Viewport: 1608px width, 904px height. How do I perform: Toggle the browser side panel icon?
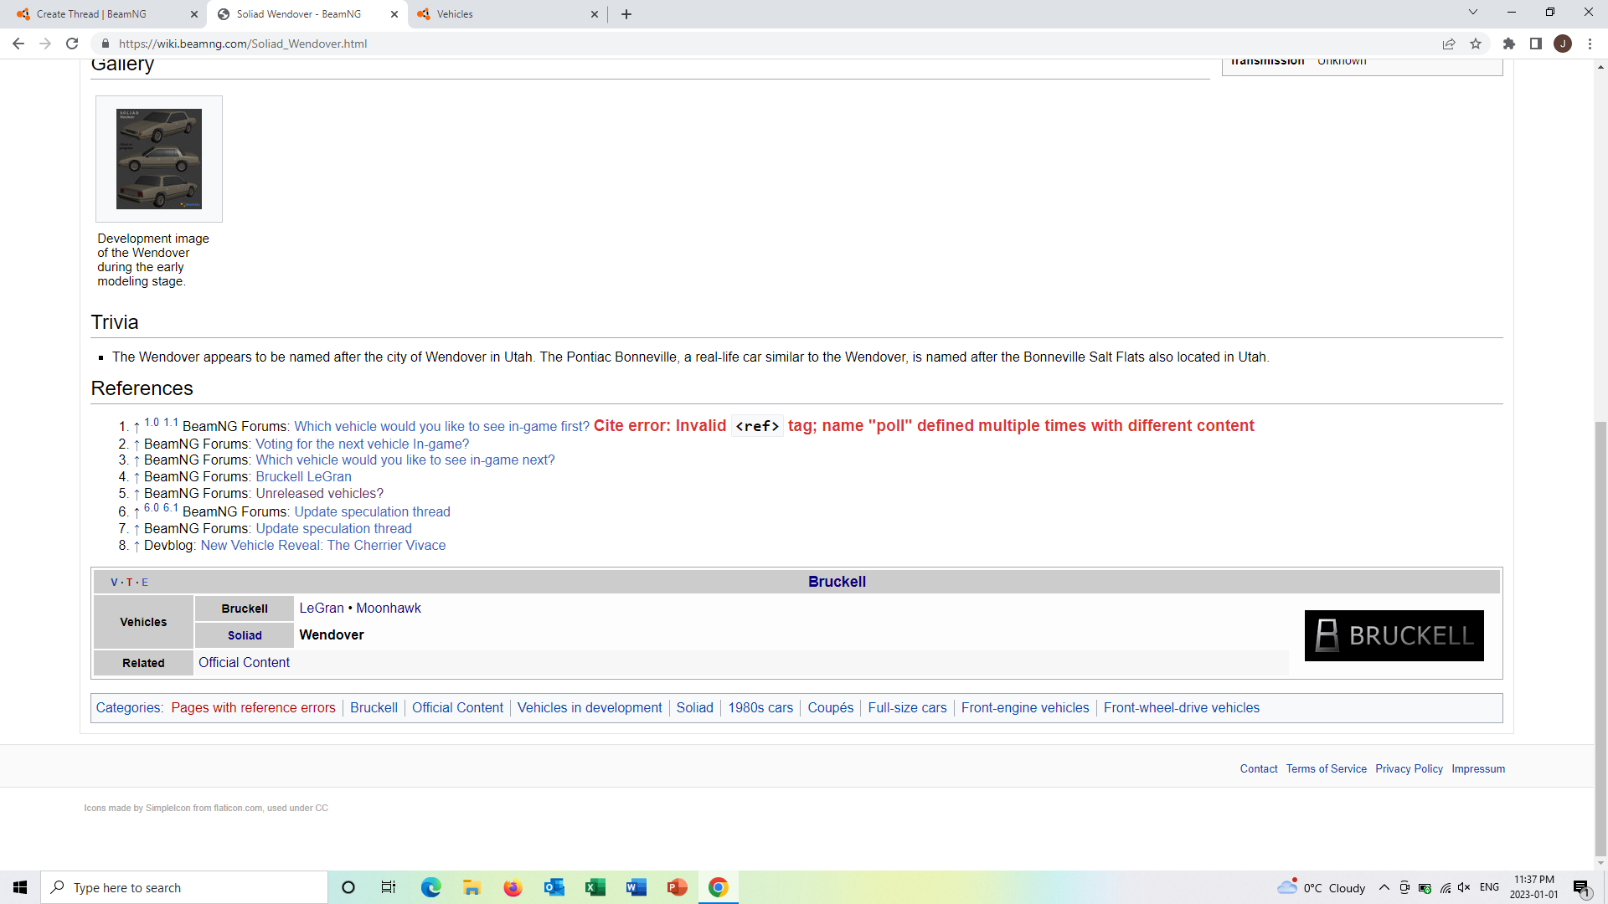(1536, 44)
